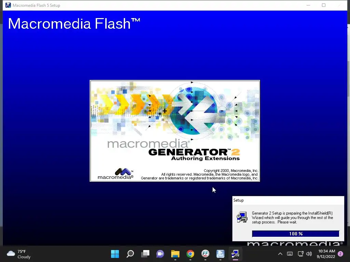Click the Macromedia logo in the splash
Screen dimensions: 350x262
(x=116, y=174)
